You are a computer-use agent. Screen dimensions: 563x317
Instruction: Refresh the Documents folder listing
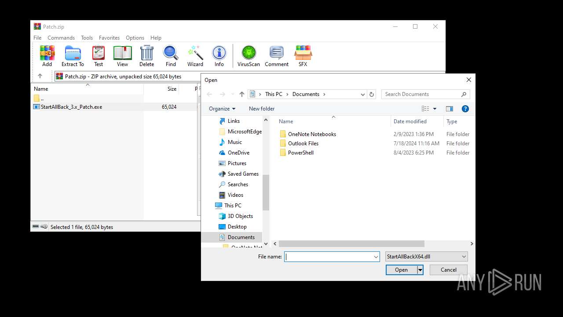pyautogui.click(x=372, y=94)
